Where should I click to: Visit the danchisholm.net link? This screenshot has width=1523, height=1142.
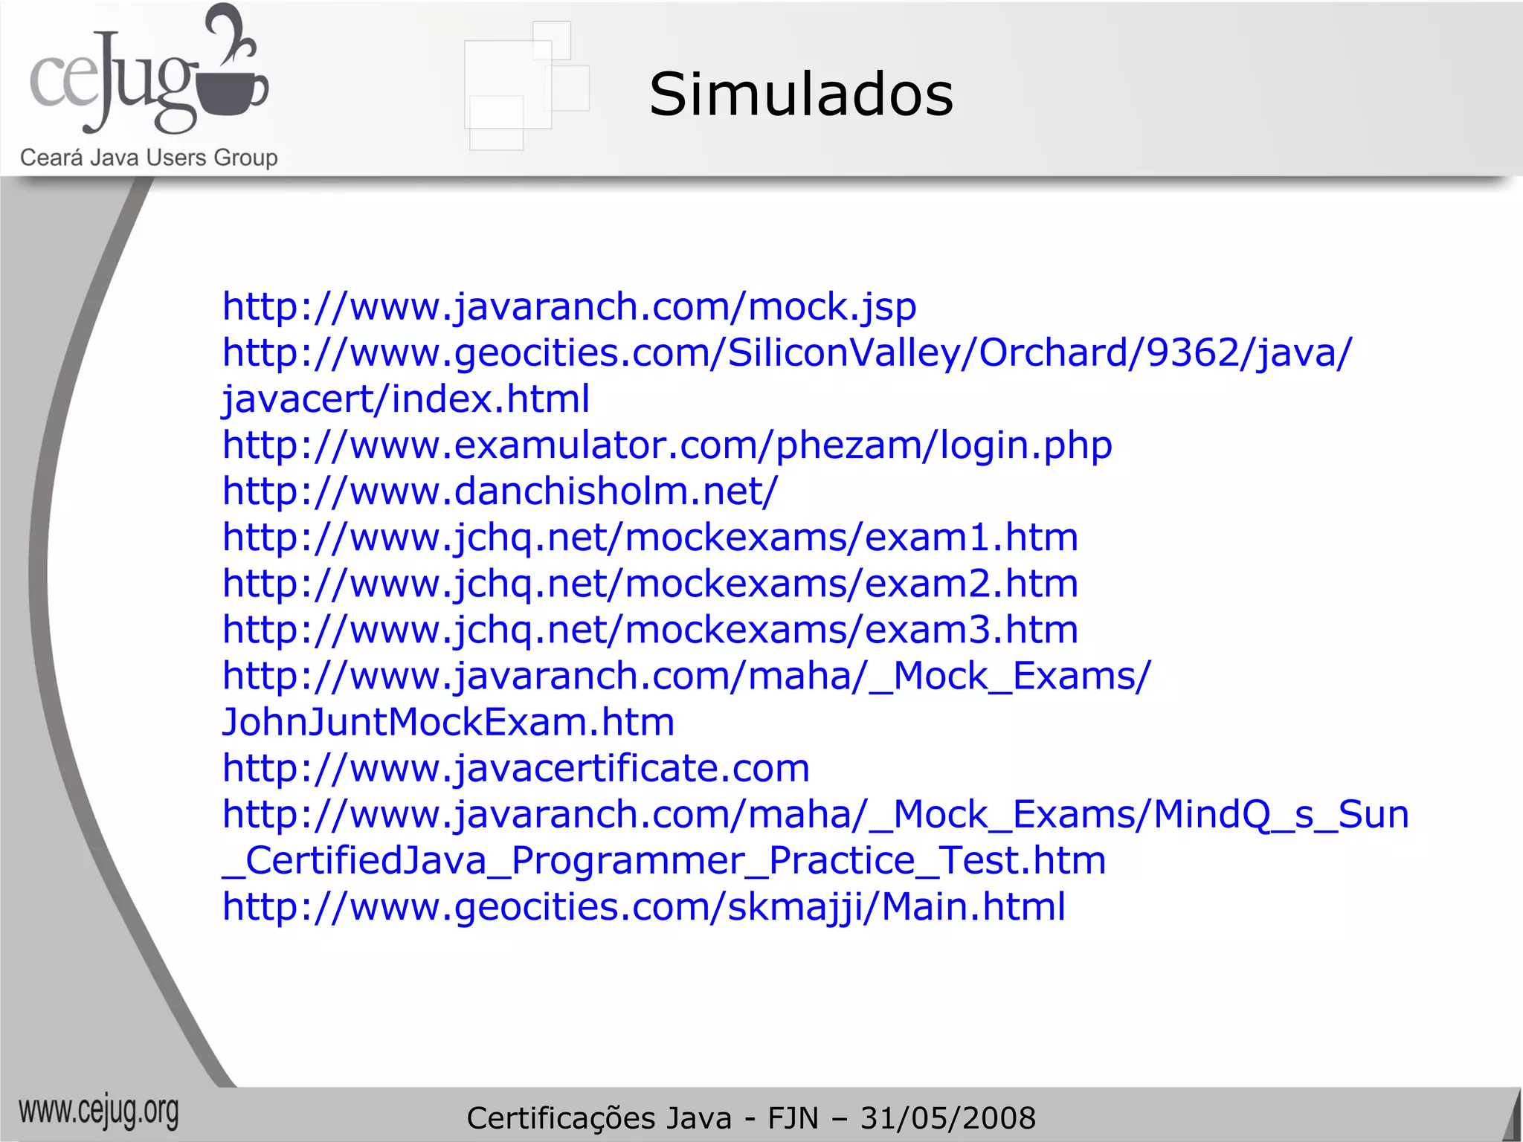tap(500, 491)
